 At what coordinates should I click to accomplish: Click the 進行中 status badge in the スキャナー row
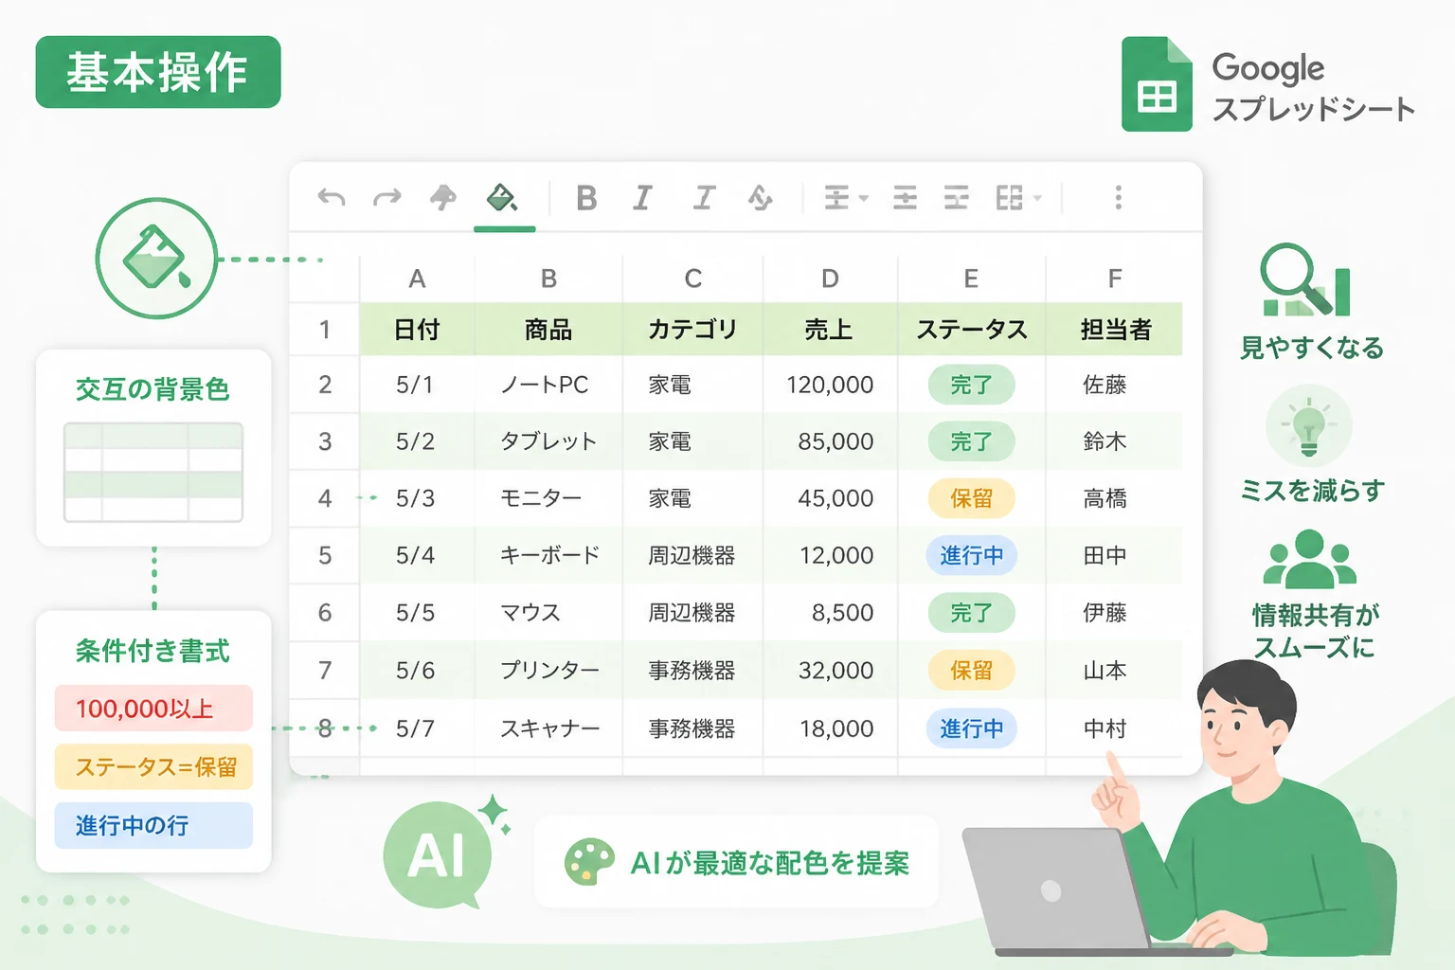pos(971,728)
